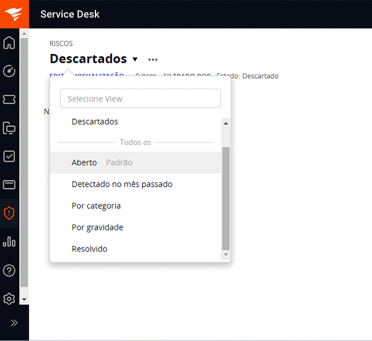Click sidebar scroll up arrow
372x341 pixels.
24,33
